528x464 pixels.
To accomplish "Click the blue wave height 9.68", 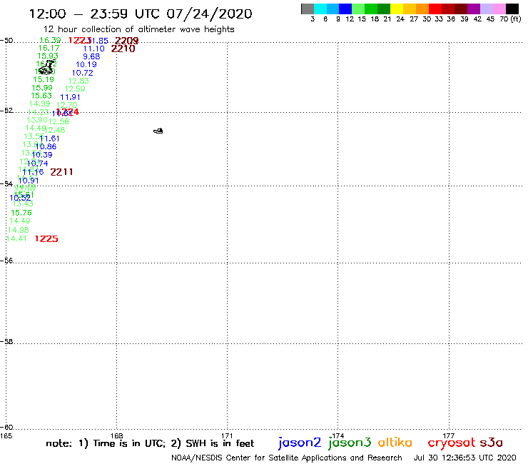I will coord(91,56).
